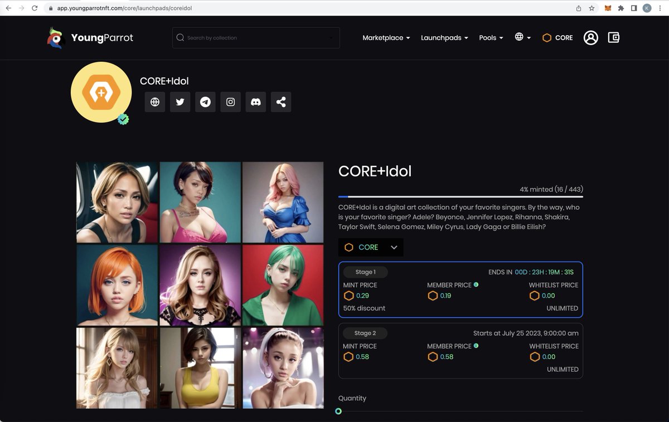The height and width of the screenshot is (422, 669).
Task: Select the Stage 1 mint card
Action: 460,289
